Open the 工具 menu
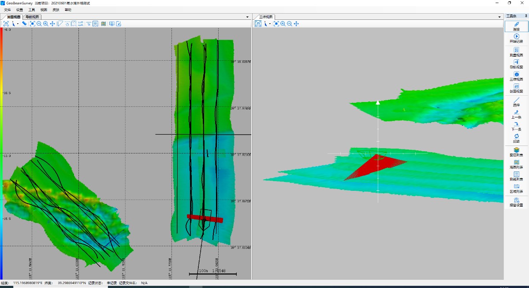 tap(32, 10)
